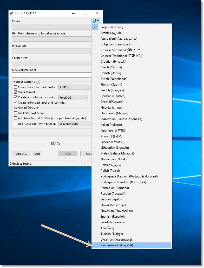The width and height of the screenshot is (204, 268).
Task: Open the Cluster size dropdown
Action: tap(51, 64)
